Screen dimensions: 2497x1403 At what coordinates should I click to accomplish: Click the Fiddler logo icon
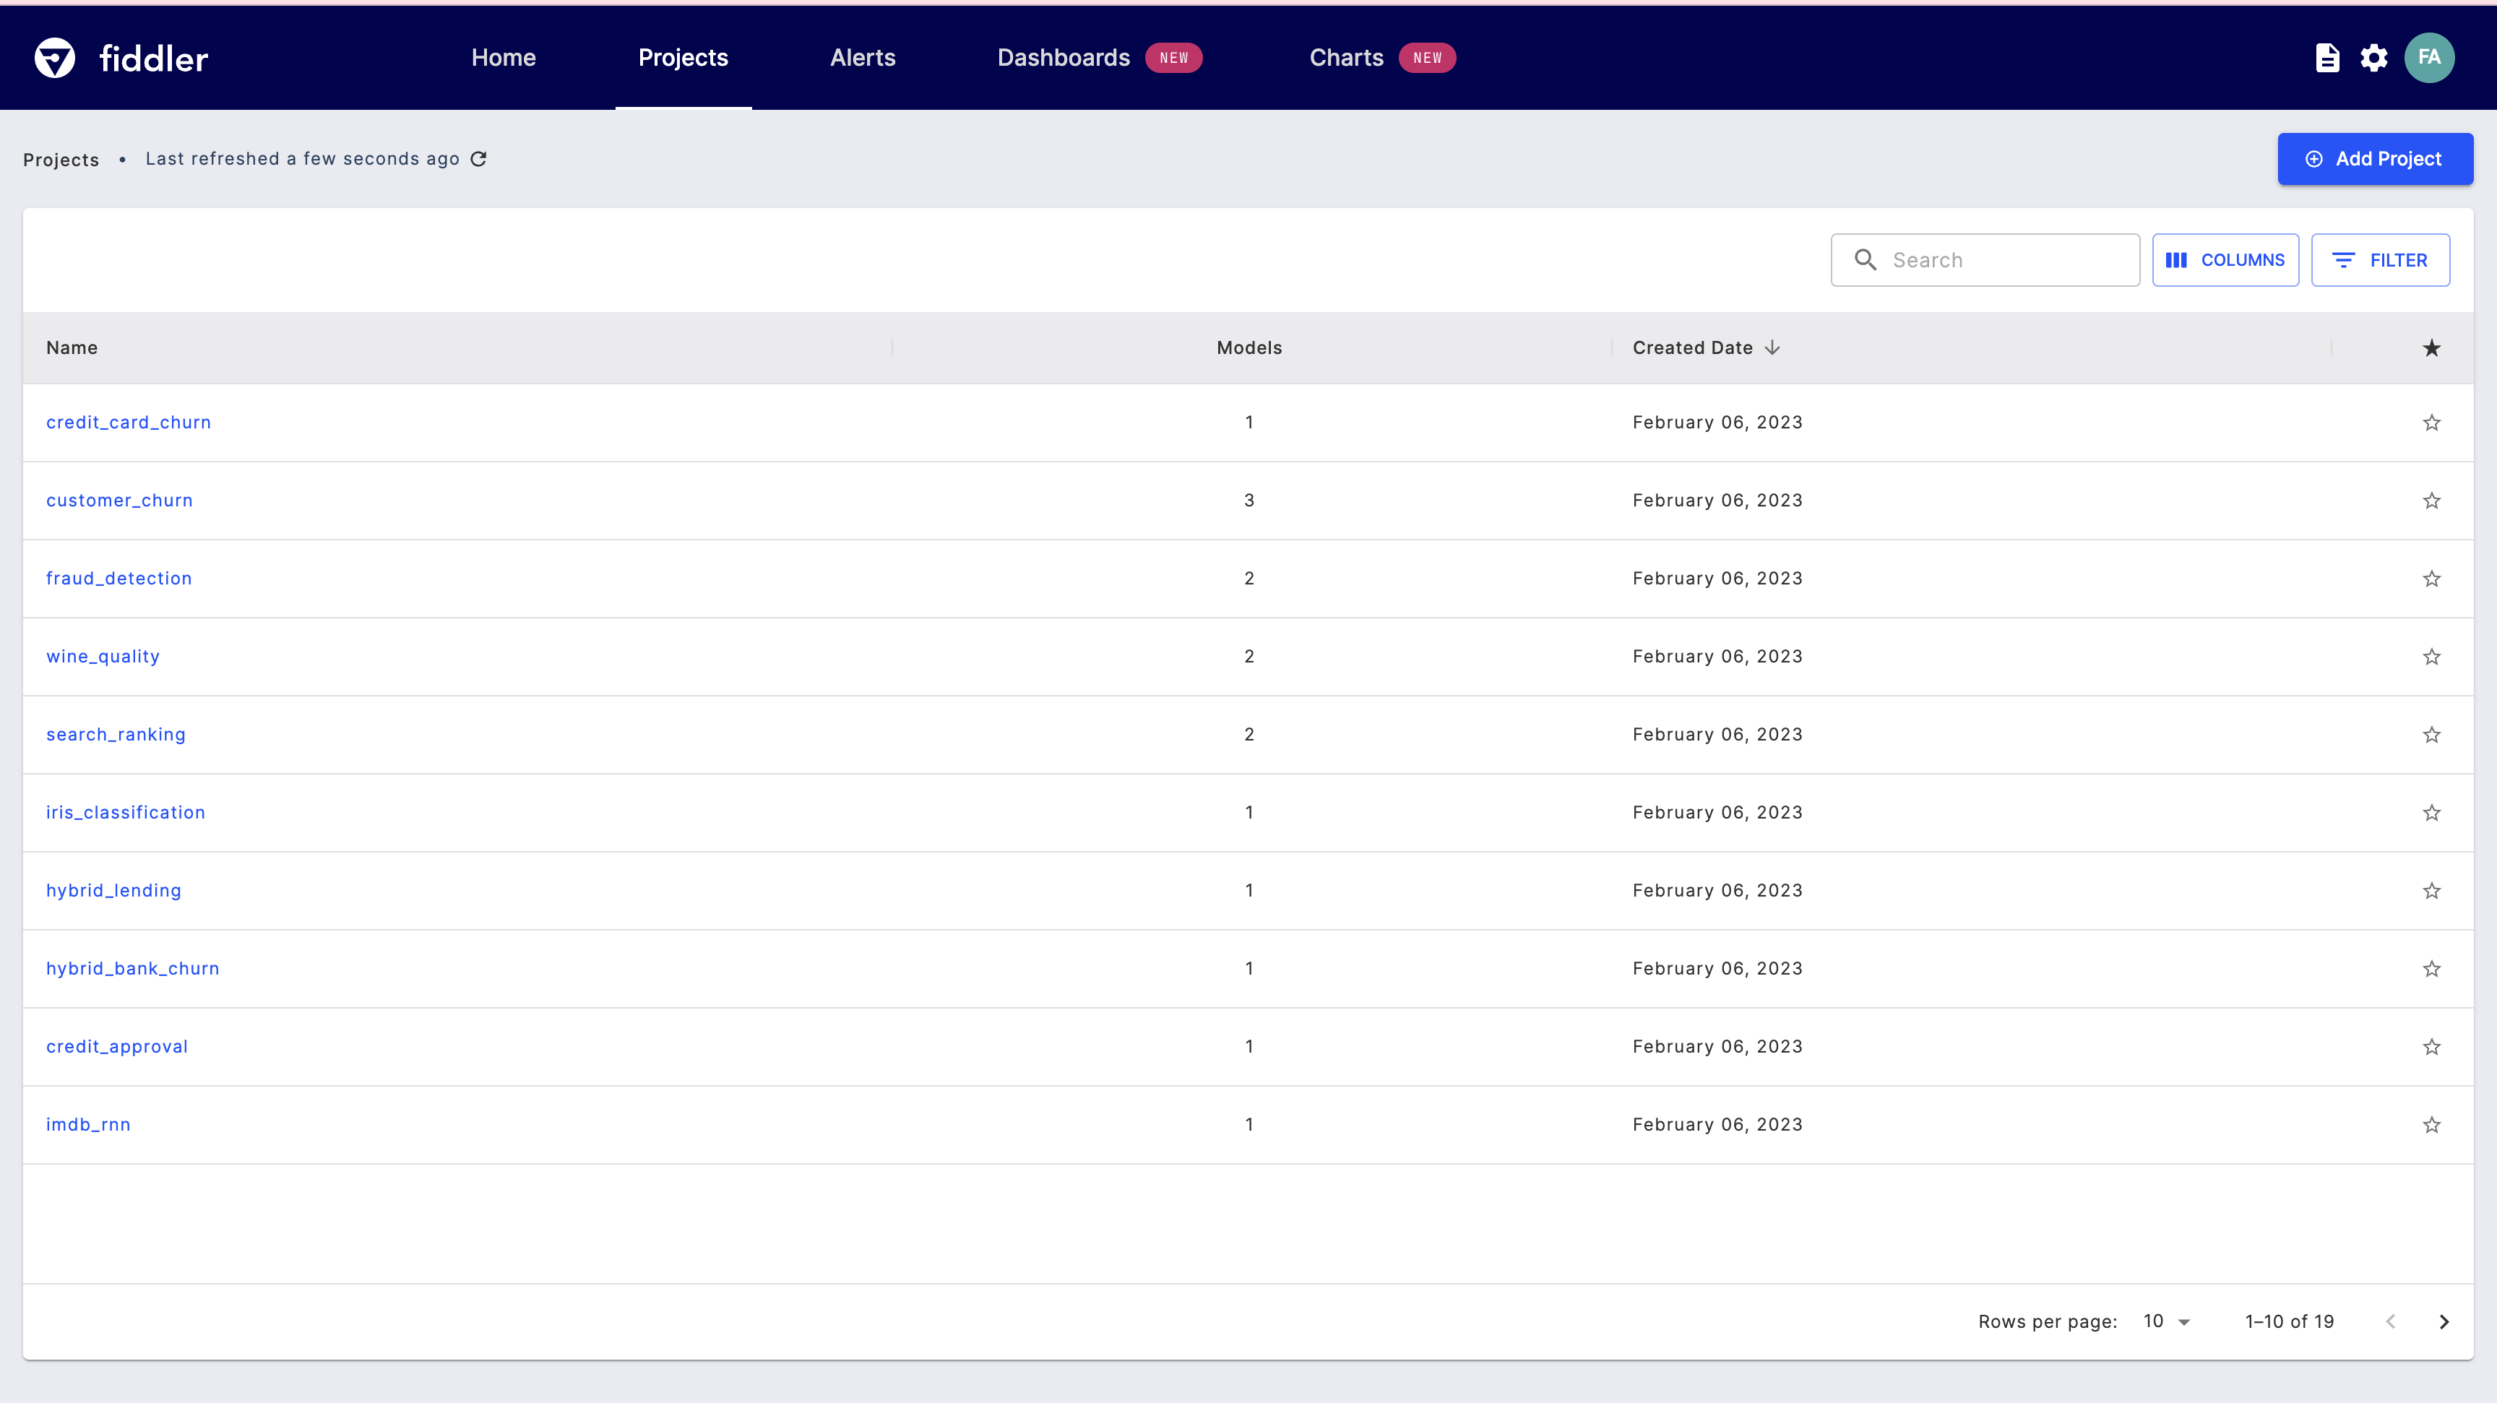[x=54, y=58]
